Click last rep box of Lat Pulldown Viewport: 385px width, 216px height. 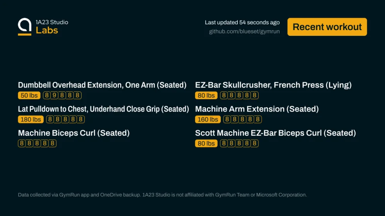coord(81,120)
